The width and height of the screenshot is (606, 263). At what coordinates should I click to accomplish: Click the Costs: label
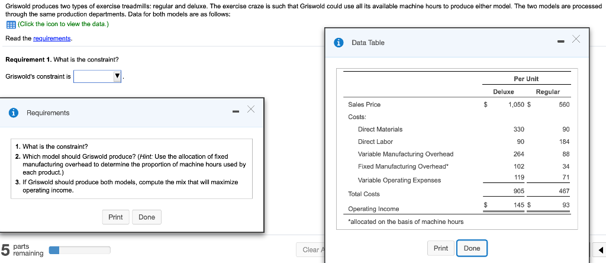pyautogui.click(x=357, y=117)
